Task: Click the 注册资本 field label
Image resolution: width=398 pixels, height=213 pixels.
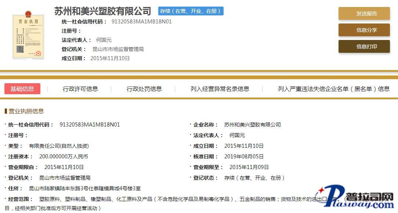Action: pyautogui.click(x=20, y=157)
